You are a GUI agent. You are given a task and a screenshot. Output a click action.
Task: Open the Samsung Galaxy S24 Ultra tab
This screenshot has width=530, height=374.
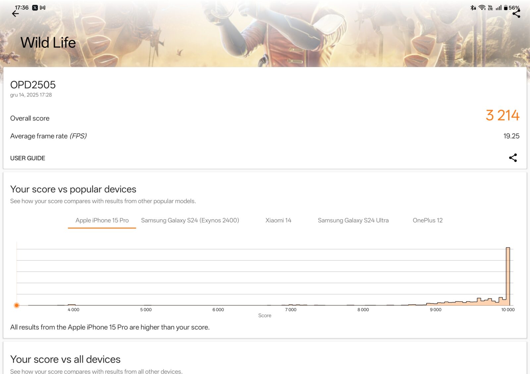[x=353, y=220]
